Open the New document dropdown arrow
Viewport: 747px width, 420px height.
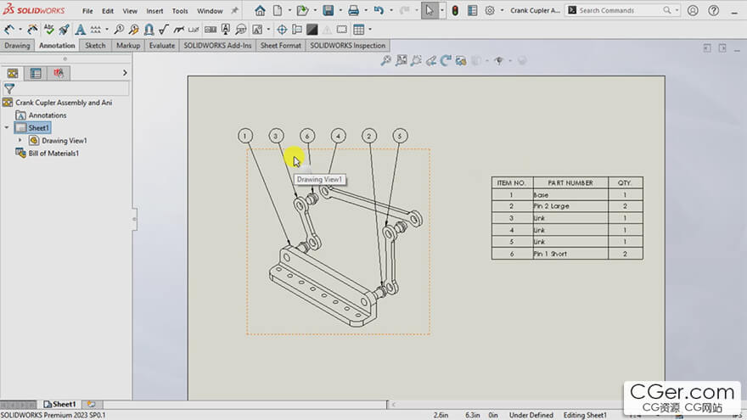click(x=289, y=10)
